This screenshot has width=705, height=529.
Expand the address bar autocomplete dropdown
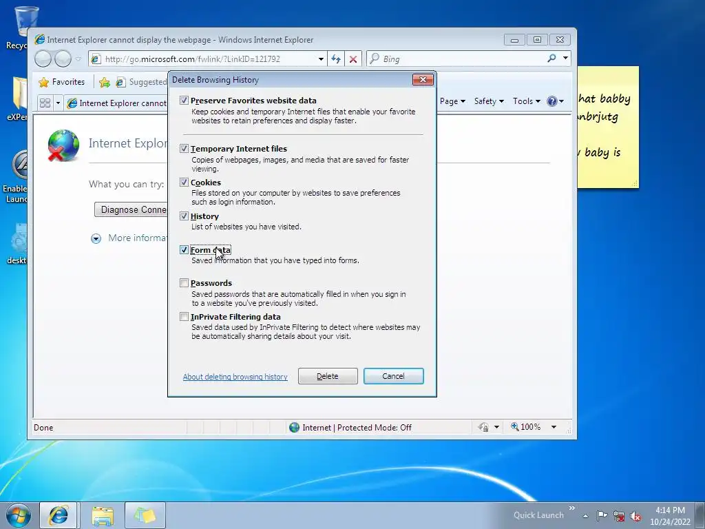[x=321, y=59]
